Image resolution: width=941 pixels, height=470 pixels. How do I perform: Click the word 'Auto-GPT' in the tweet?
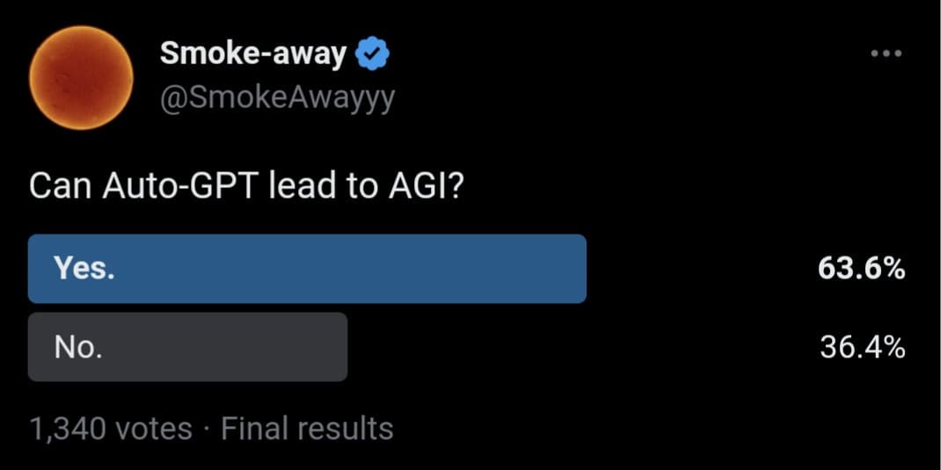pos(179,186)
